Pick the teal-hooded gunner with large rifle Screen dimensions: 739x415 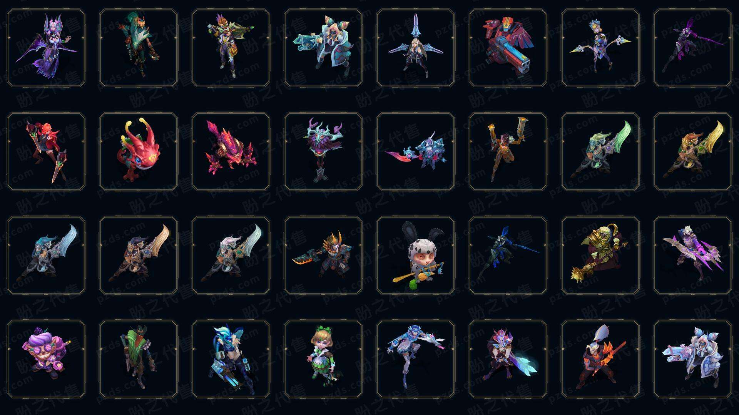[323, 48]
